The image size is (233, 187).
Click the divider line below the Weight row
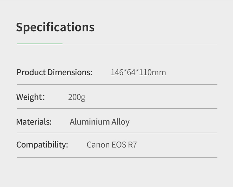pos(117,109)
